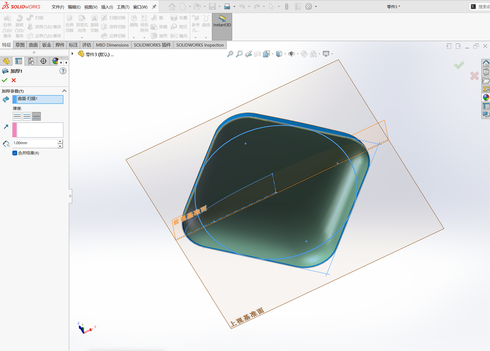Open the Hide/Show Items eye icon

pyautogui.click(x=291, y=54)
